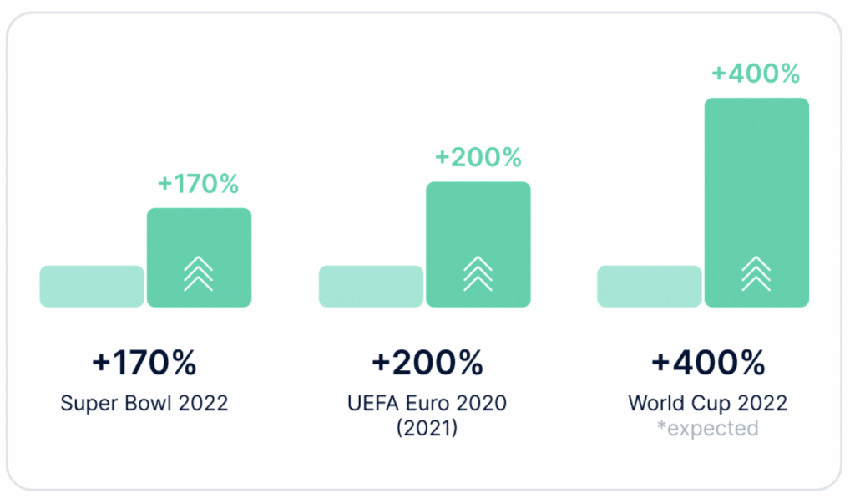
Task: Click the bold black +200% heading
Action: (x=427, y=363)
